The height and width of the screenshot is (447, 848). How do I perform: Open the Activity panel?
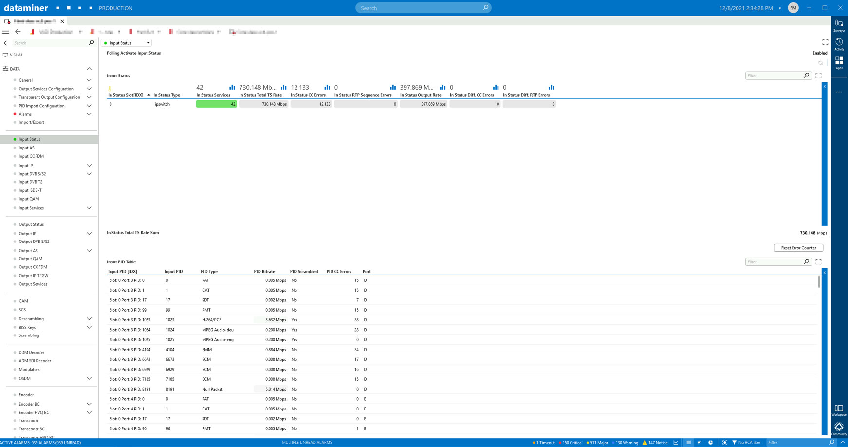839,44
